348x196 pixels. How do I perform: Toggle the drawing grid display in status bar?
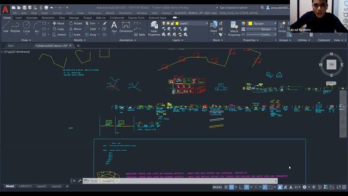point(226,187)
